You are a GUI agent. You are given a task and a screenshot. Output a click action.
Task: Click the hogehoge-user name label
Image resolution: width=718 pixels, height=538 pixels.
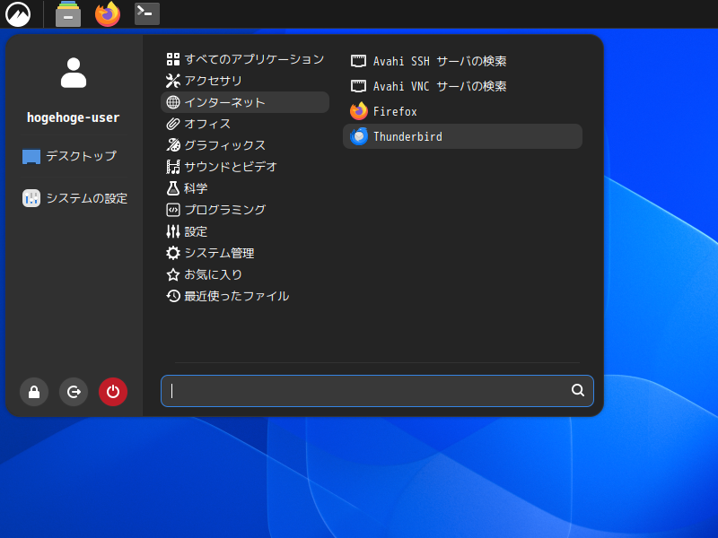coord(74,117)
